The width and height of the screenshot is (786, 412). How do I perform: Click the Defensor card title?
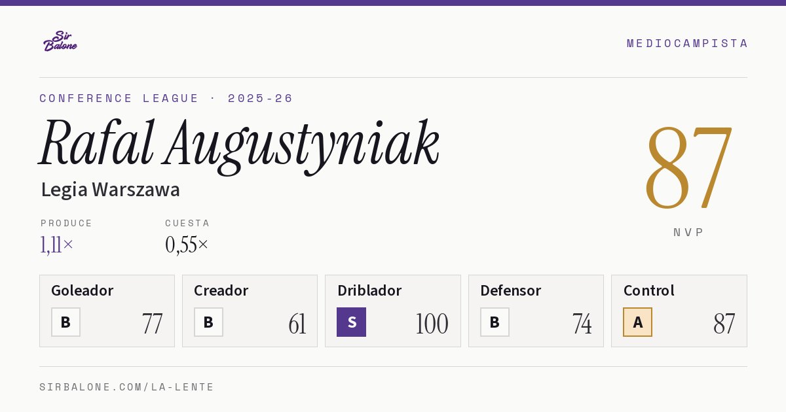click(x=511, y=290)
